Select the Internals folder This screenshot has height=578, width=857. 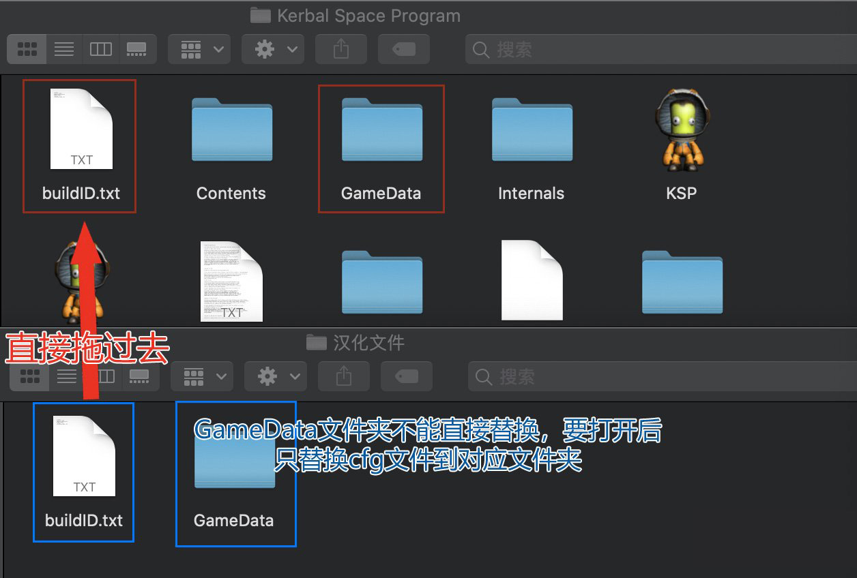532,130
